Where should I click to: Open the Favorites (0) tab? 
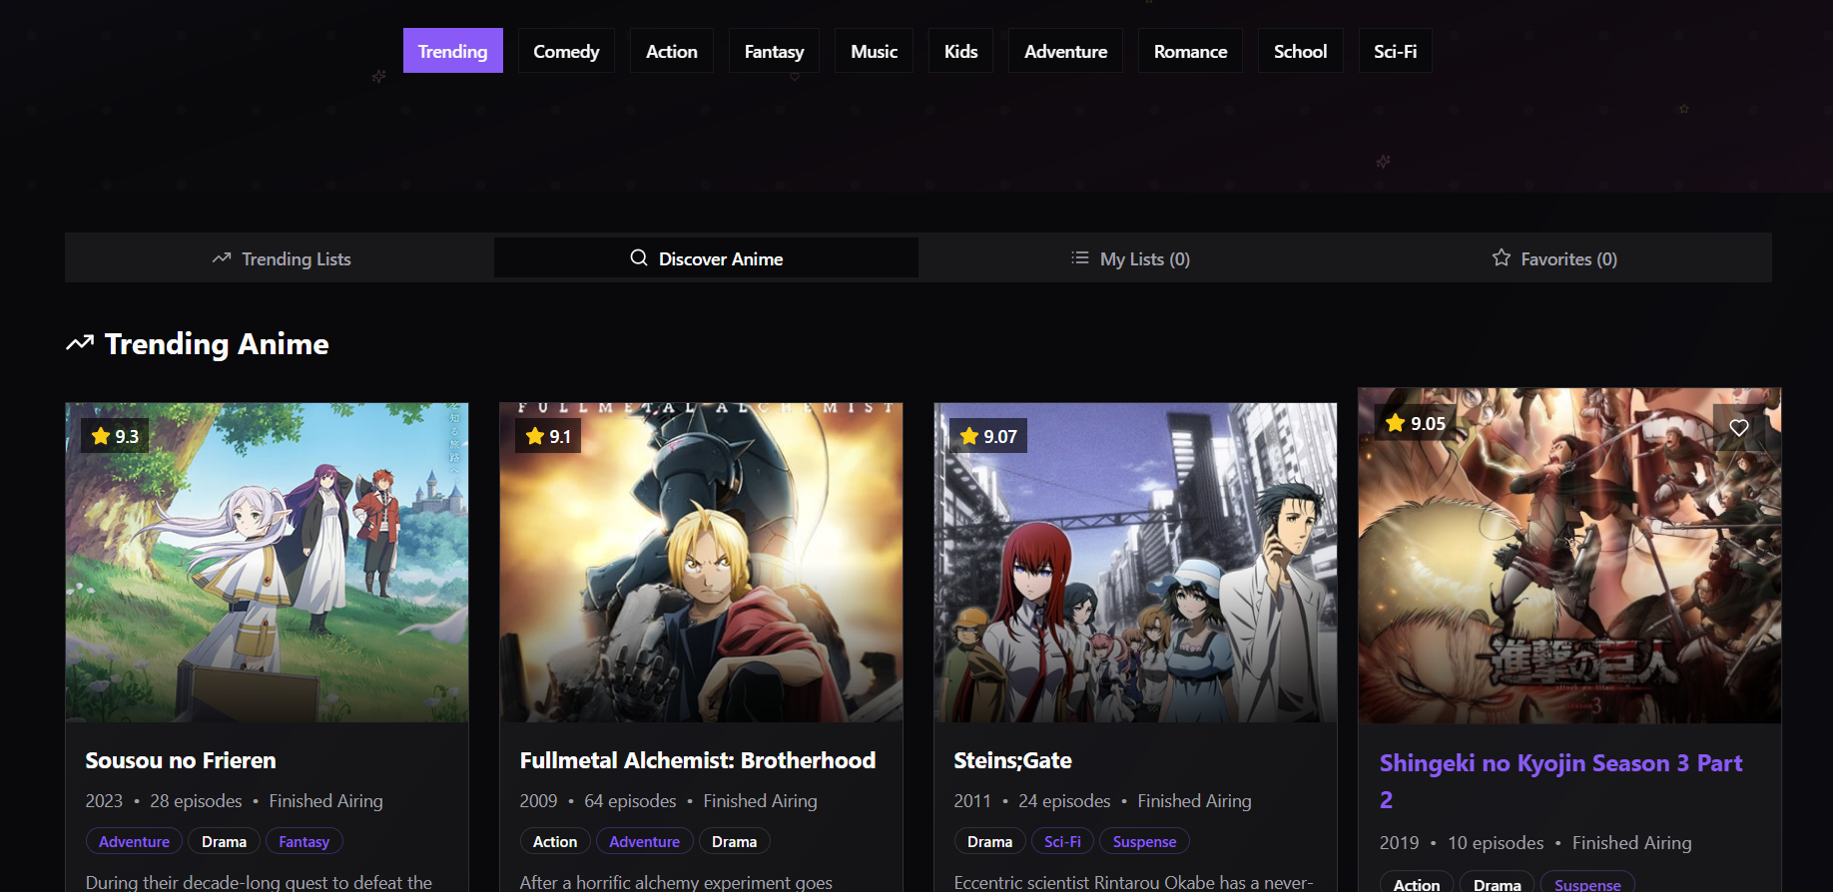[x=1554, y=258]
